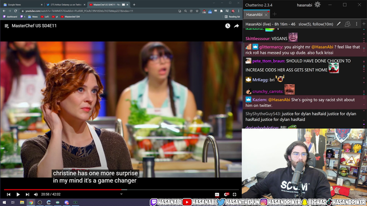This screenshot has height=206, width=367.
Task: Open Chatterino channel options three-dot menu
Action: tap(357, 24)
